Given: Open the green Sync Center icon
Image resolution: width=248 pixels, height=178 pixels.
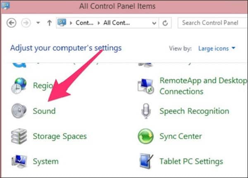Looking at the screenshot, I should [x=145, y=136].
